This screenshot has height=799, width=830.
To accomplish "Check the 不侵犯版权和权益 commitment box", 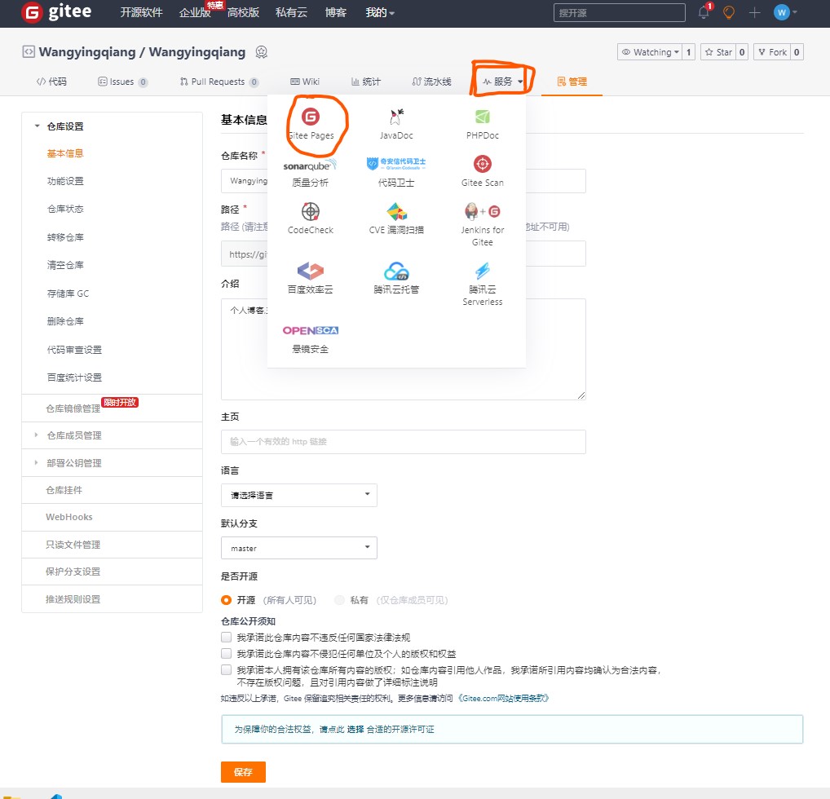I will (x=227, y=654).
